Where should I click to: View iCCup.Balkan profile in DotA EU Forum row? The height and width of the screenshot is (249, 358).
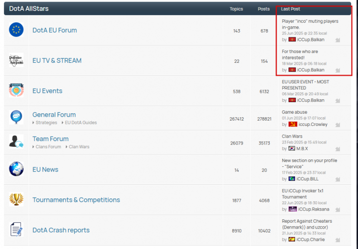(311, 39)
